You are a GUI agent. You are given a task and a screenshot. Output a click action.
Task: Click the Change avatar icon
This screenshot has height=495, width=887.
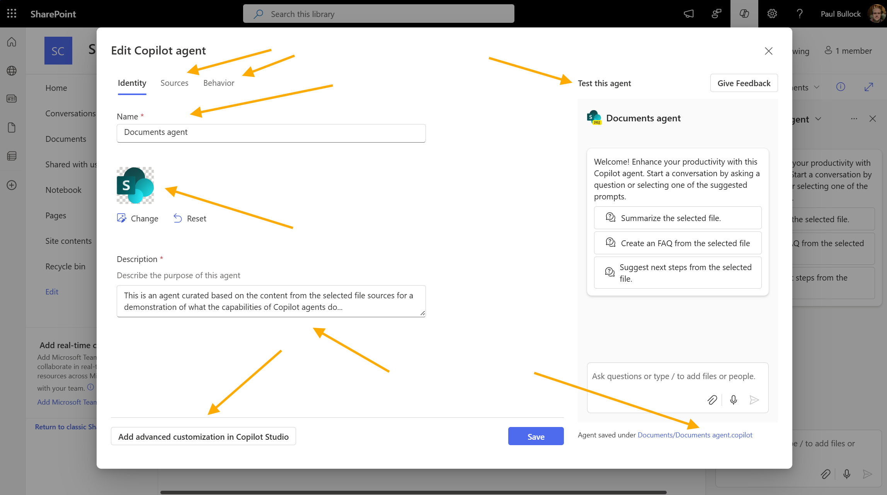(x=122, y=218)
